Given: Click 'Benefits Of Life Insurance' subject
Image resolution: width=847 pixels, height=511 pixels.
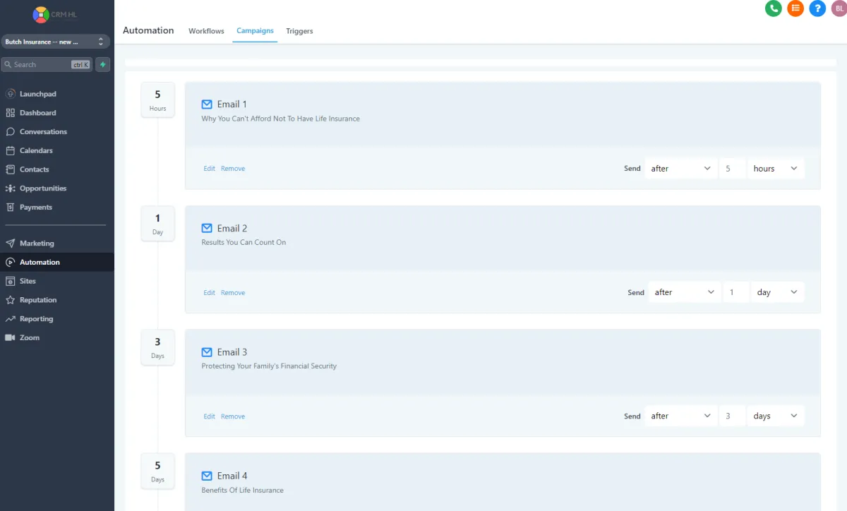Looking at the screenshot, I should pos(242,490).
